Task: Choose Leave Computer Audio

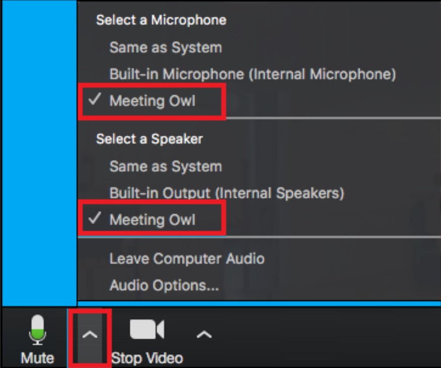Action: point(187,258)
